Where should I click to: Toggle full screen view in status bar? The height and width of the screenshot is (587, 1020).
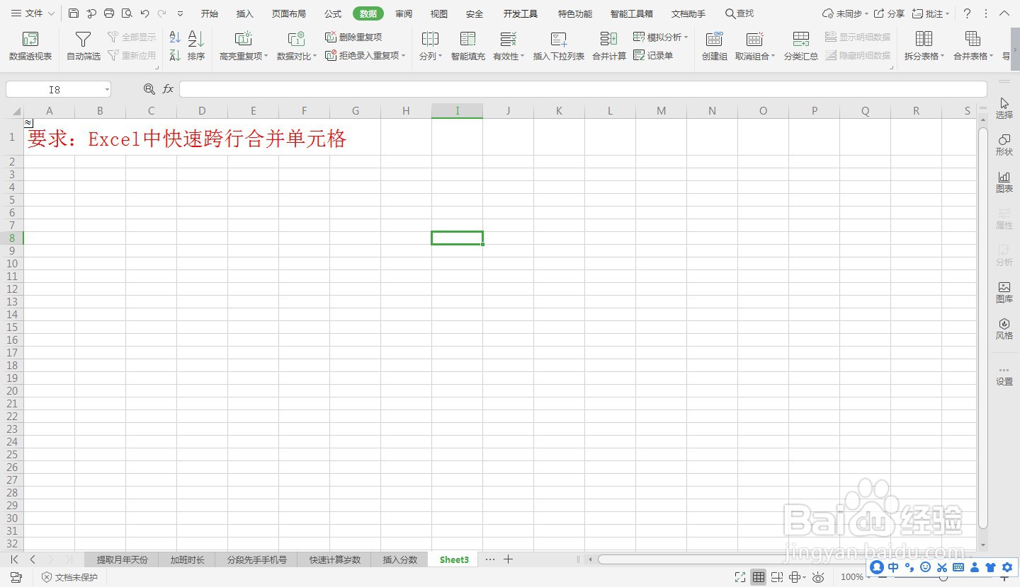[740, 577]
